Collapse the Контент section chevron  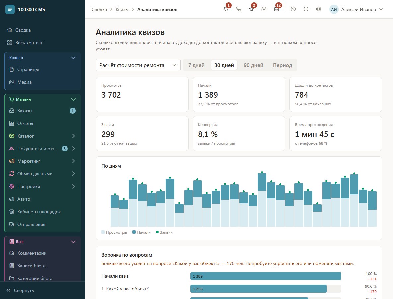(x=73, y=58)
